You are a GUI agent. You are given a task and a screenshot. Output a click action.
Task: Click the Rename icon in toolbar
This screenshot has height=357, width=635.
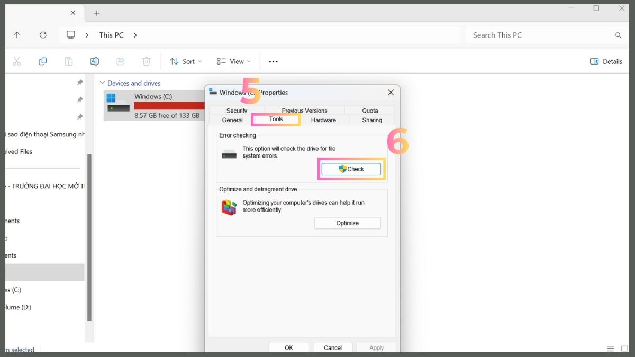click(95, 61)
